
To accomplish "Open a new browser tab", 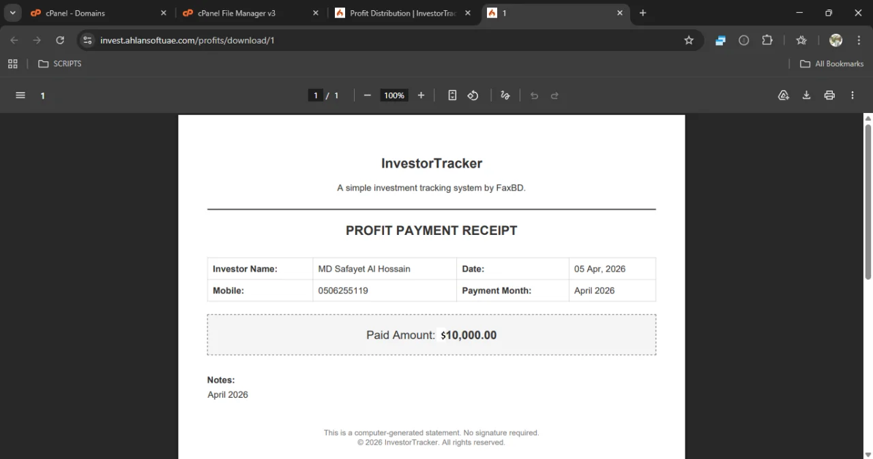I will 642,13.
